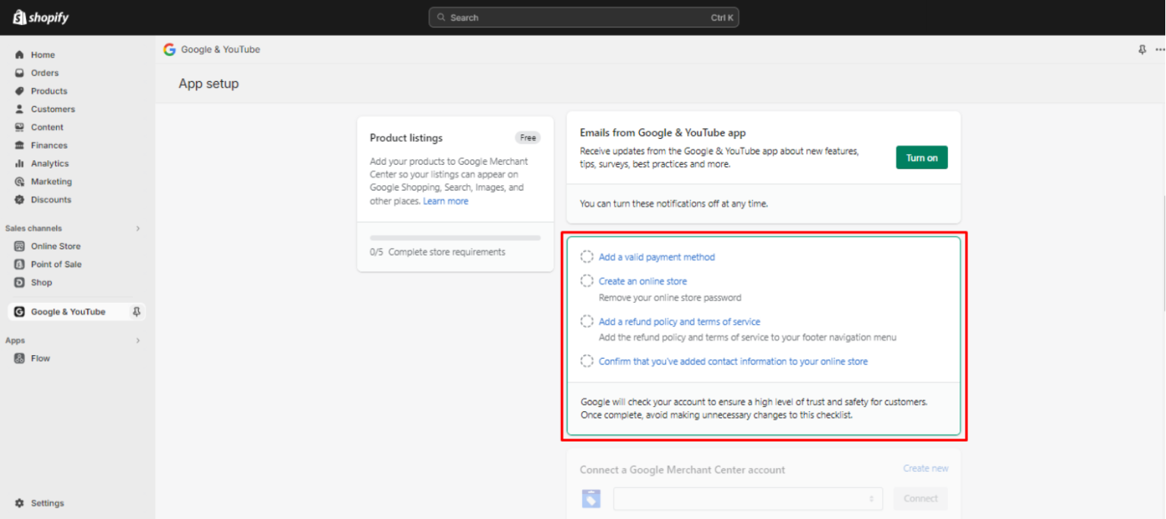Click the Marketing target icon
Screen dimensions: 1166x519
coord(20,182)
